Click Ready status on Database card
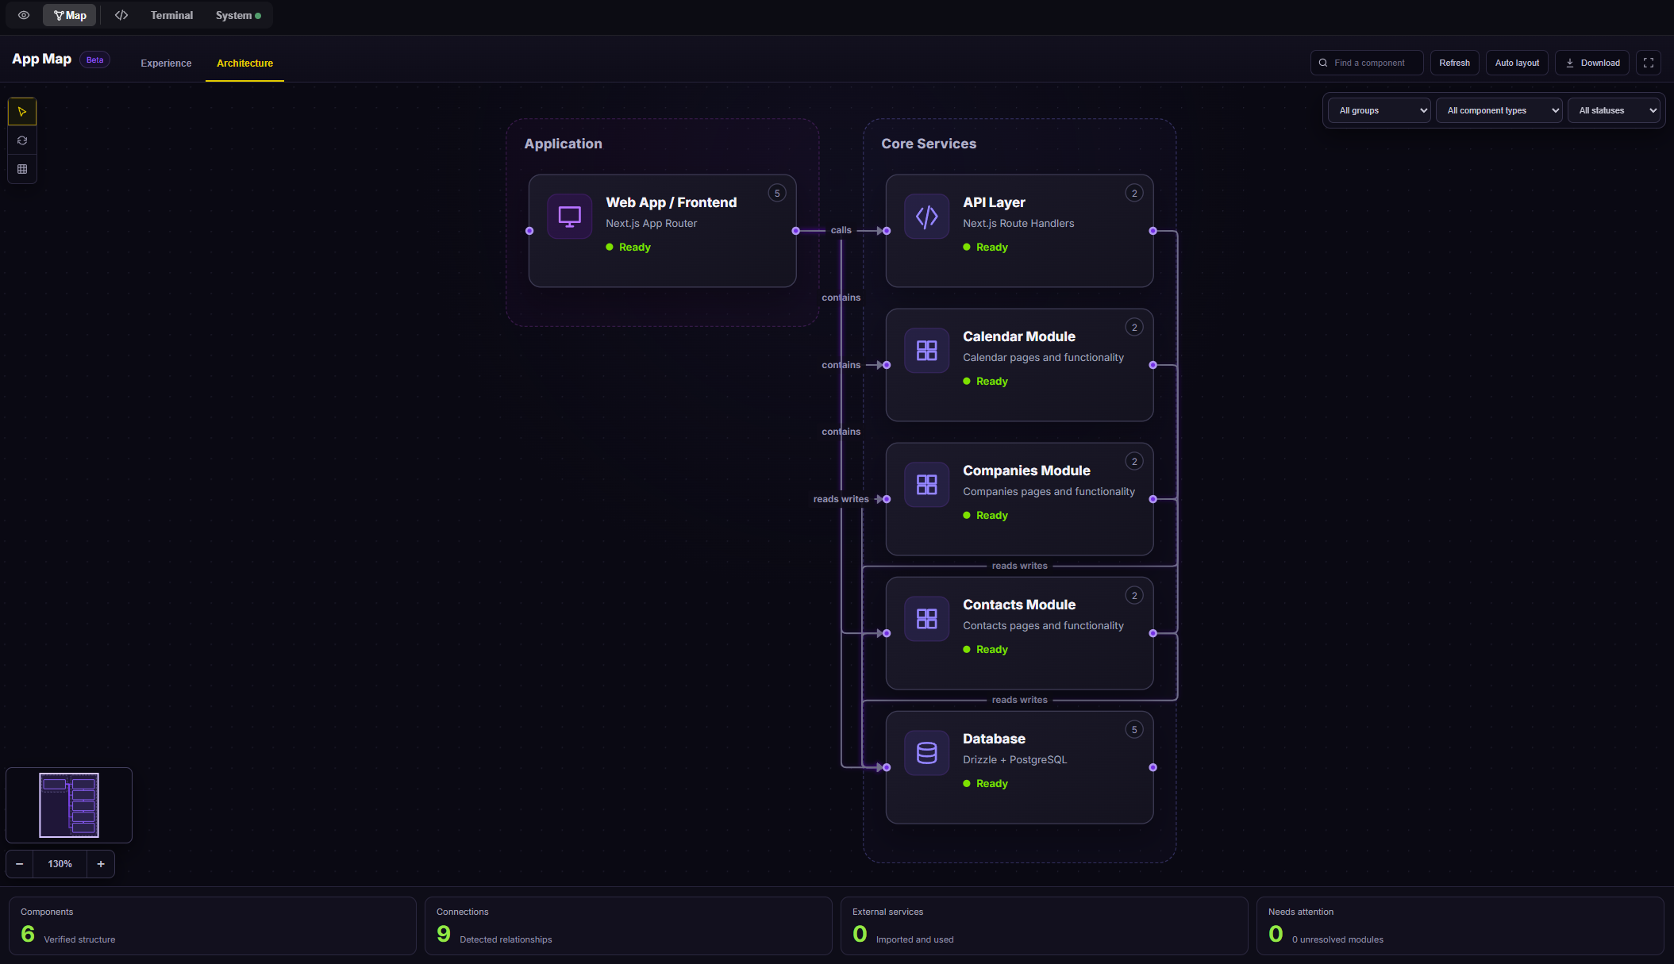The image size is (1674, 964). point(985,783)
